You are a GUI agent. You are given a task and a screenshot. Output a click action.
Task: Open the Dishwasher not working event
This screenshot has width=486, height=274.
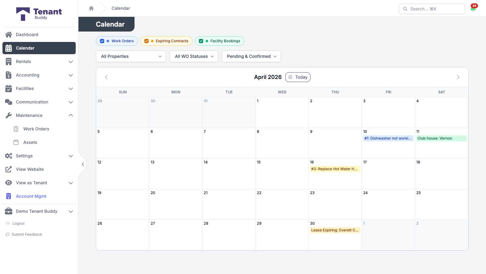(388, 138)
